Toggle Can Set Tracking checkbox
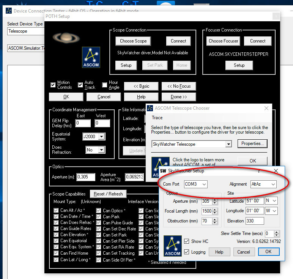This screenshot has width=293, height=279. 98,253
